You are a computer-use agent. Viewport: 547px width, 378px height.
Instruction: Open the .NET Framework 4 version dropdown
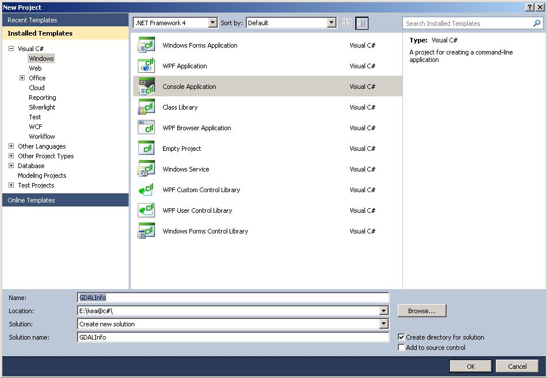213,23
